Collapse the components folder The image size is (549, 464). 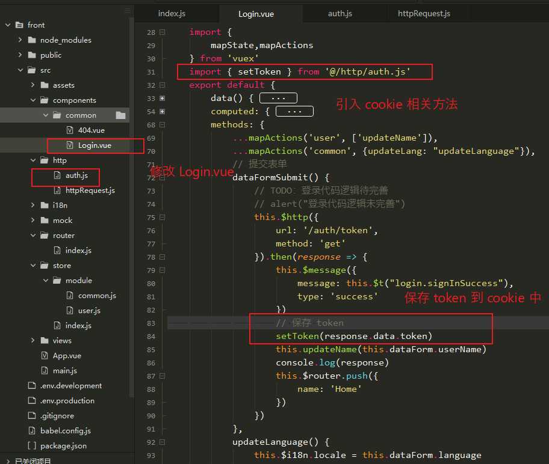[x=33, y=100]
